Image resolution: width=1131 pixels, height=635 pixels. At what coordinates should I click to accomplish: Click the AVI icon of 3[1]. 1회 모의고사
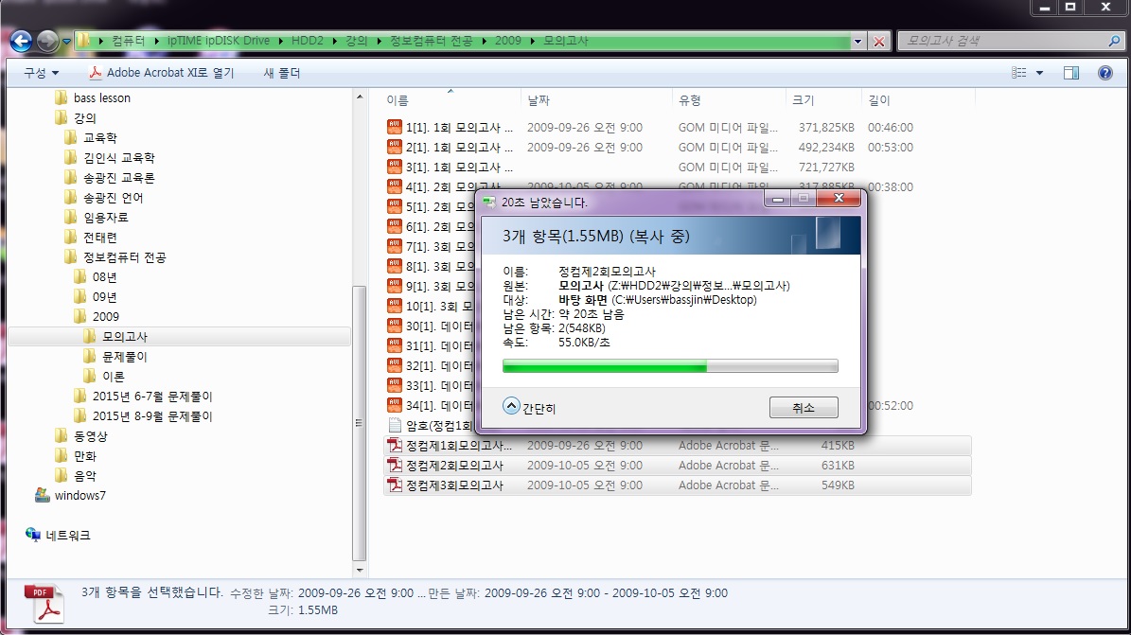[x=394, y=167]
